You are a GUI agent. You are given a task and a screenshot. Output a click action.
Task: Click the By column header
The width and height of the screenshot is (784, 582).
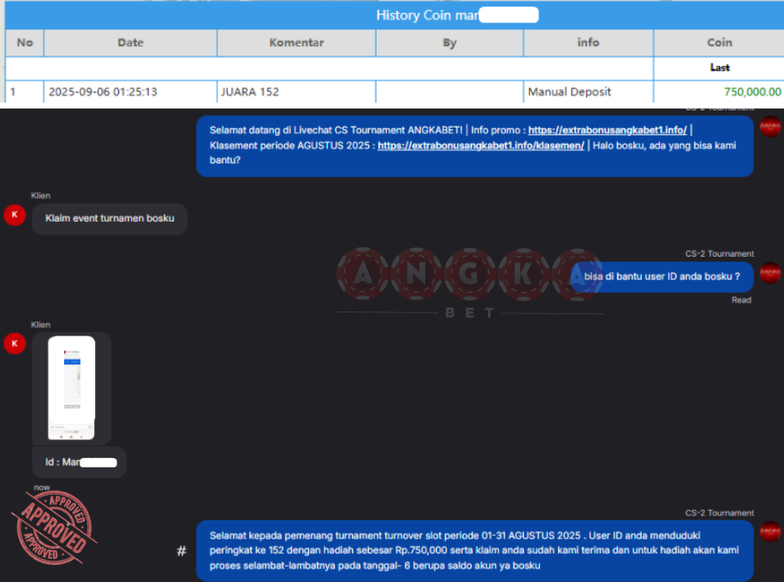[x=449, y=43]
